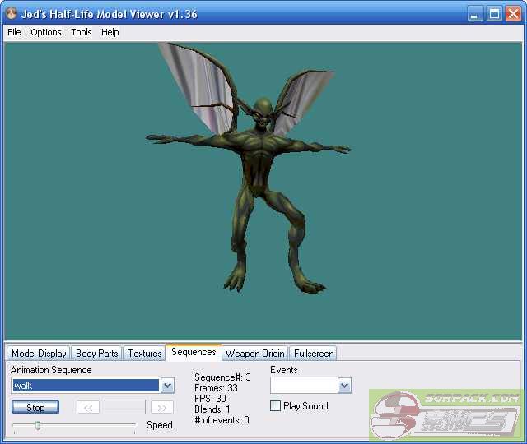Click the walk sequence combo box
Viewport: 527px width, 444px height.
pyautogui.click(x=85, y=386)
